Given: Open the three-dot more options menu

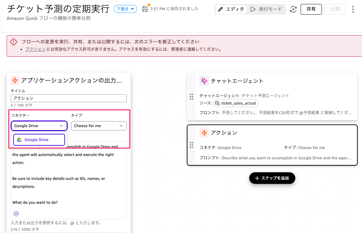Looking at the screenshot, I should (353, 9).
